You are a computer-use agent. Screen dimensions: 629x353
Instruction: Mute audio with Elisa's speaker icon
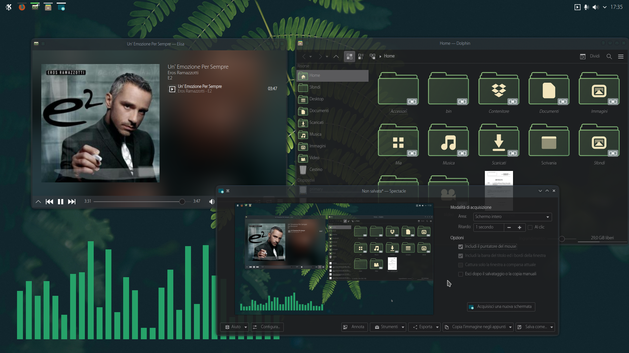point(212,202)
